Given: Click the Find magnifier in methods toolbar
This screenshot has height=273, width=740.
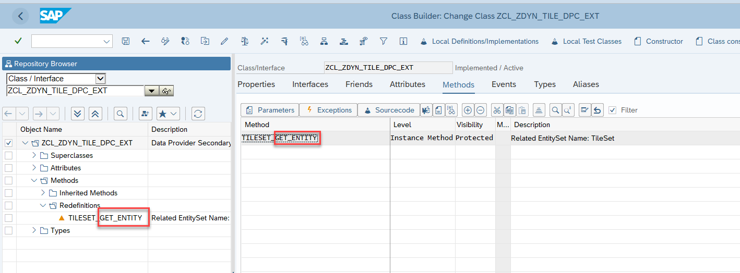Looking at the screenshot, I should [x=555, y=110].
